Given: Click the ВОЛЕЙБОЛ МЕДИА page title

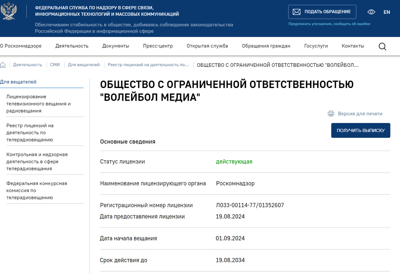Looking at the screenshot, I should (227, 91).
